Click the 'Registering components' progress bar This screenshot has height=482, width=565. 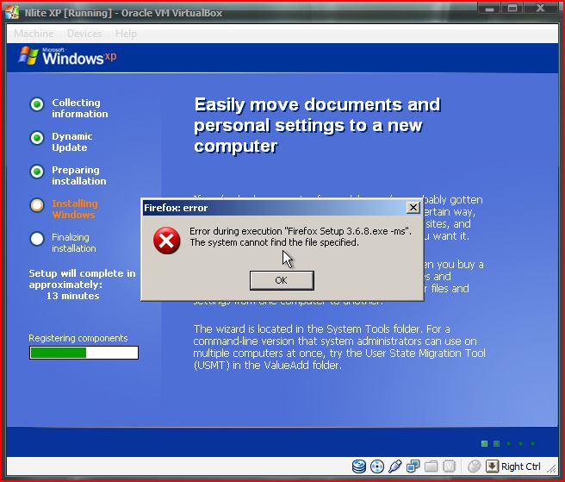[x=84, y=353]
